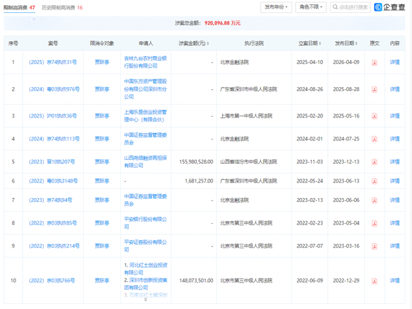Viewport: 412px width, 309px height.
Task: Open case link (2022) 京03执恢85号
Action: coord(53,223)
